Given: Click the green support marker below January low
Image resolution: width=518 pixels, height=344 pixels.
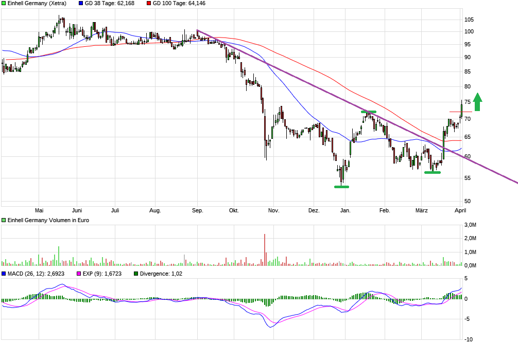Looking at the screenshot, I should point(341,187).
